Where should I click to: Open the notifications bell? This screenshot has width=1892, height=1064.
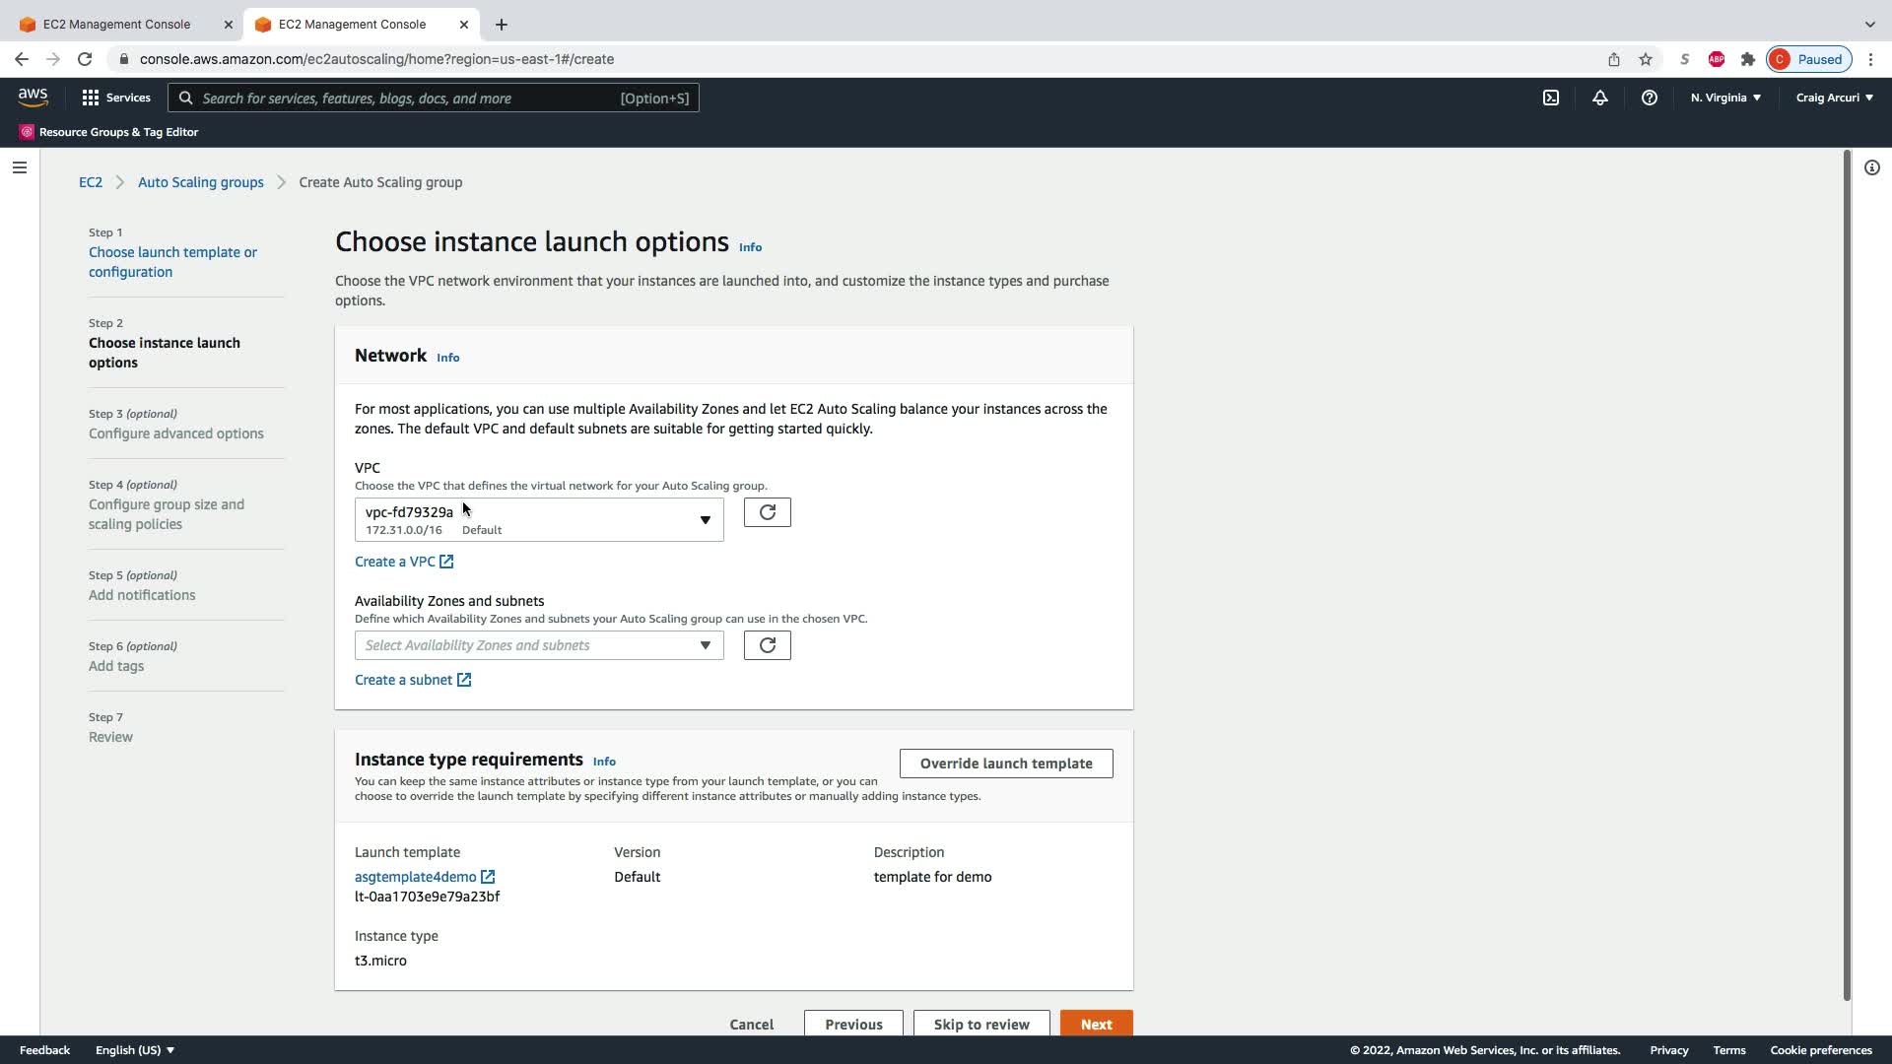[1600, 98]
